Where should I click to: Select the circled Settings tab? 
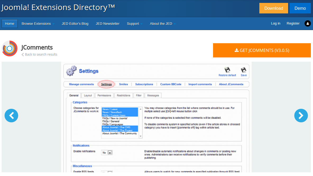point(106,84)
